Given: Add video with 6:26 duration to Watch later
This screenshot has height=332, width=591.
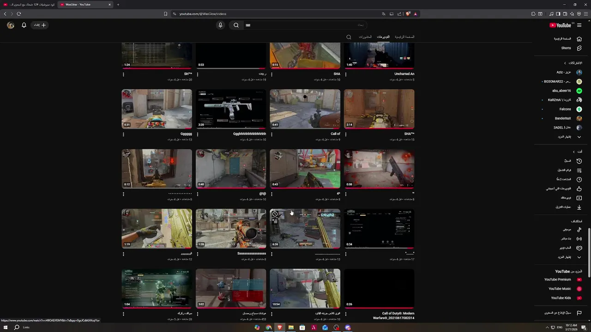Looking at the screenshot, I should 275,214.
